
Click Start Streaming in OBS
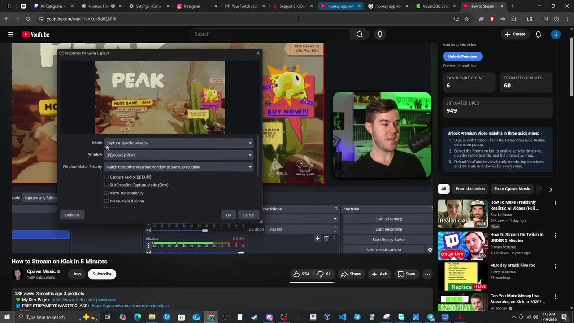(388, 219)
